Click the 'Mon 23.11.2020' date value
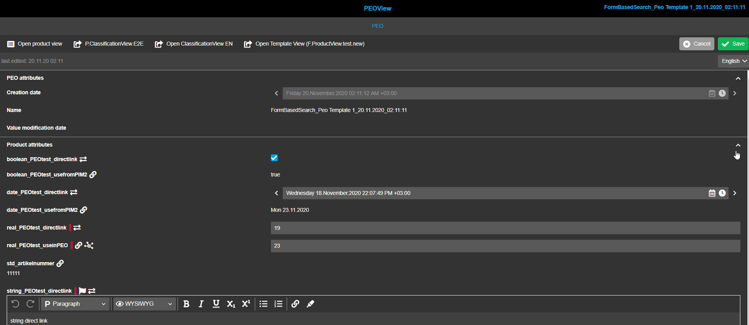Screen dimensions: 749x325 coord(290,210)
